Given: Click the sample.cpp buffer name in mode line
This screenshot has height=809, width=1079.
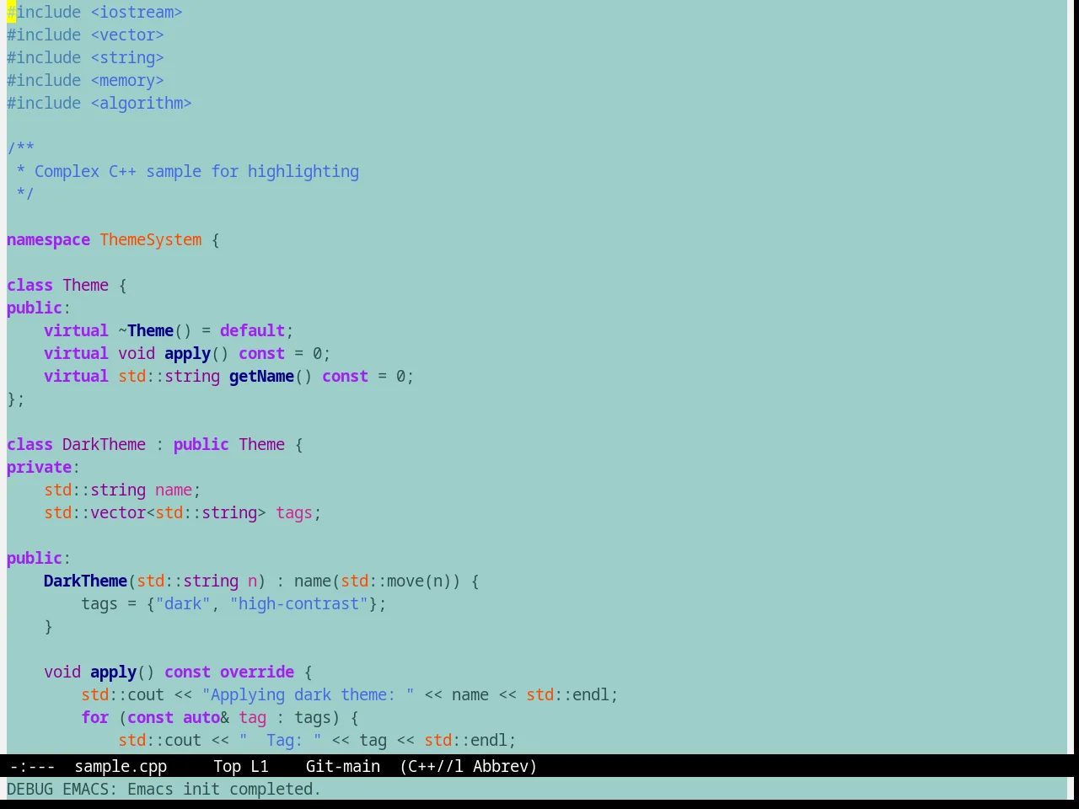Looking at the screenshot, I should [121, 766].
